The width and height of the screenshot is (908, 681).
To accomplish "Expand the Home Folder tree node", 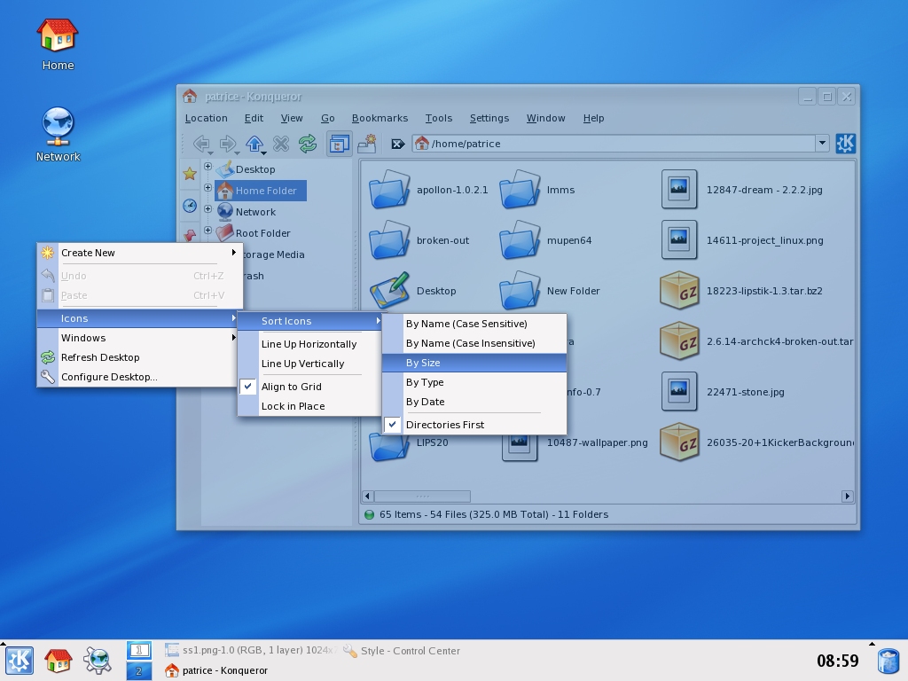I will tap(207, 188).
